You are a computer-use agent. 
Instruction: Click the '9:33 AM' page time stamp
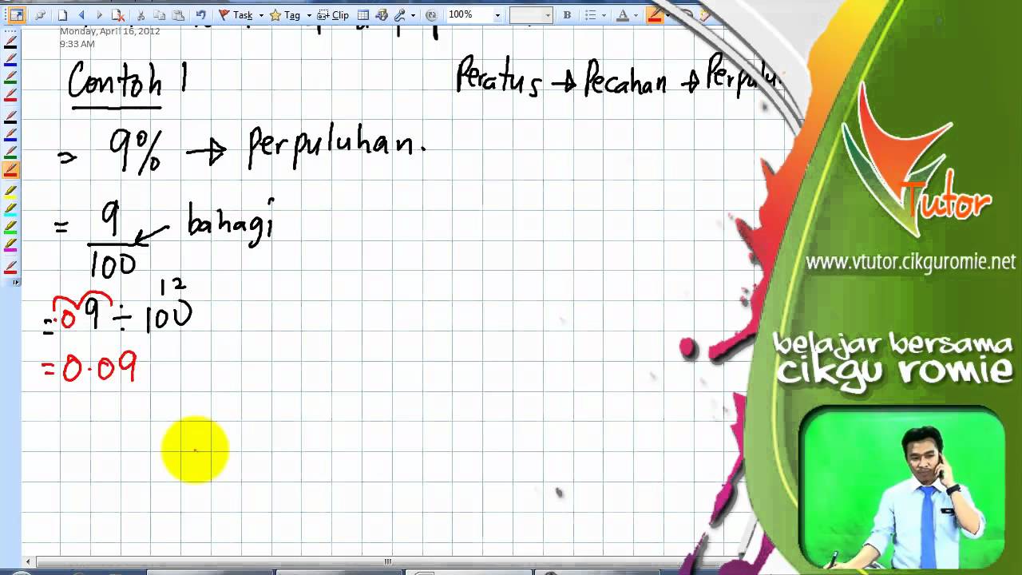coord(77,44)
